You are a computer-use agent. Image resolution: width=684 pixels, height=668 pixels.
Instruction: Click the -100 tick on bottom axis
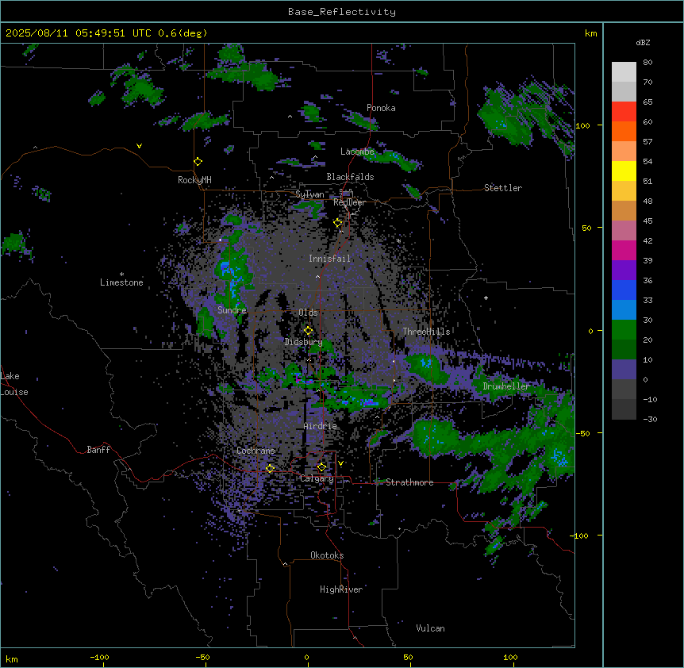point(99,657)
